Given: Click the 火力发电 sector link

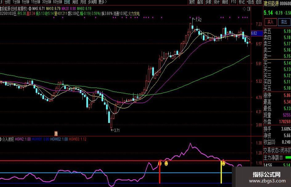Looking at the screenshot, I should pyautogui.click(x=134, y=14).
